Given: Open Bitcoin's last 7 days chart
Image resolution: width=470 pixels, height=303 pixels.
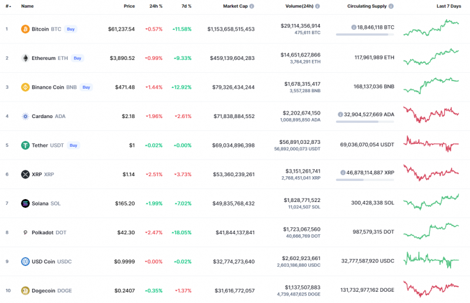Looking at the screenshot, I should pyautogui.click(x=431, y=28).
